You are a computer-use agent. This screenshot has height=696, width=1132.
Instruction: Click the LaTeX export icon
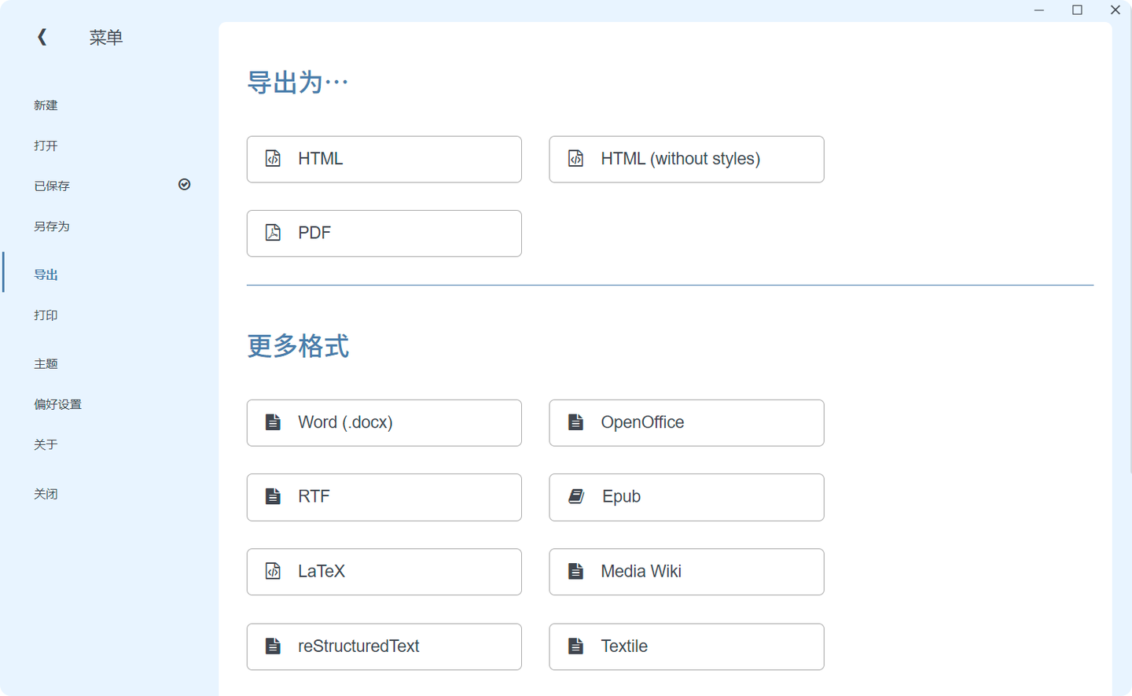point(273,572)
